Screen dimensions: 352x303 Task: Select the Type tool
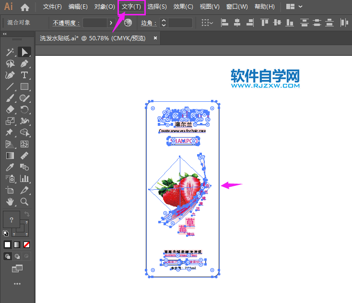point(24,75)
